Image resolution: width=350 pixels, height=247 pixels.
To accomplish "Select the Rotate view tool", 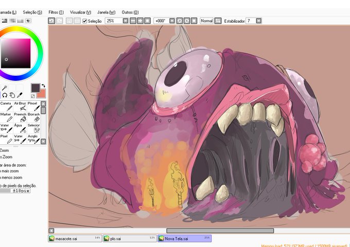I will point(5,95).
